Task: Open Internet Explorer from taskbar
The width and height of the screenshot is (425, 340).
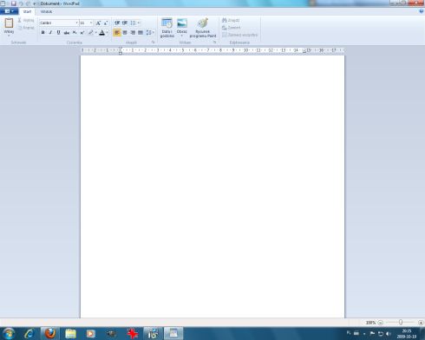Action: point(29,334)
